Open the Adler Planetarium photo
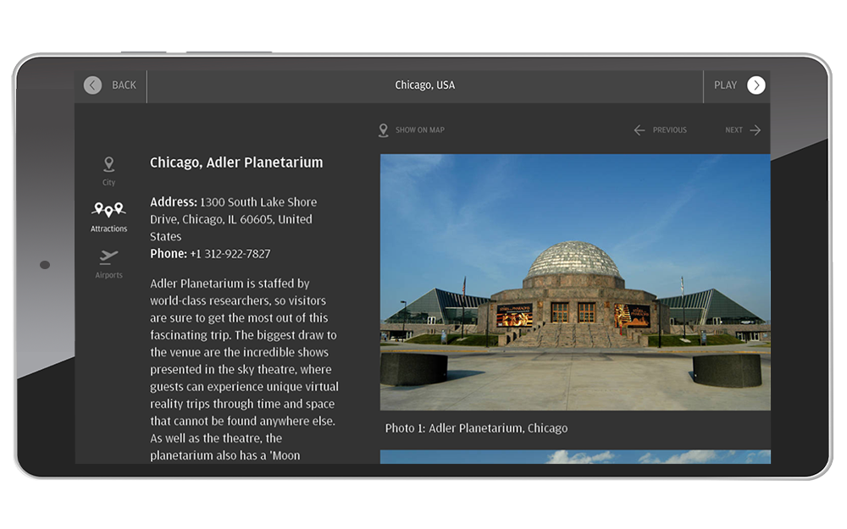This screenshot has width=847, height=529. coord(574,282)
